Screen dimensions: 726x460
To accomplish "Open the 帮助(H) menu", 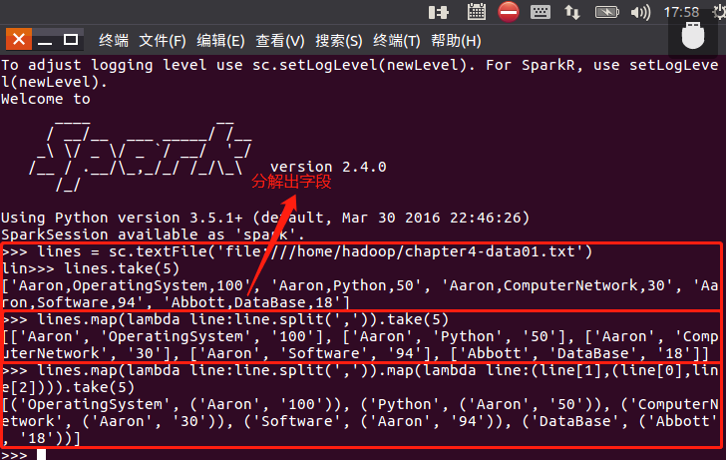I will coord(456,41).
